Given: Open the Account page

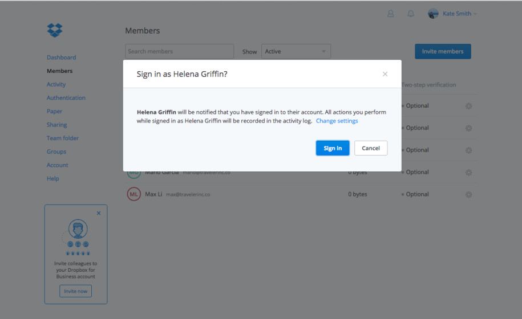Looking at the screenshot, I should (57, 165).
